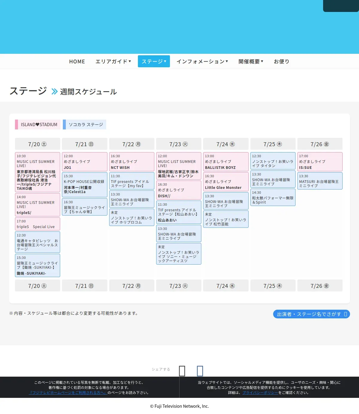Open 7/24 13:30 SHOW-WA ミニライブ card
359x414 pixels.
(x=226, y=201)
